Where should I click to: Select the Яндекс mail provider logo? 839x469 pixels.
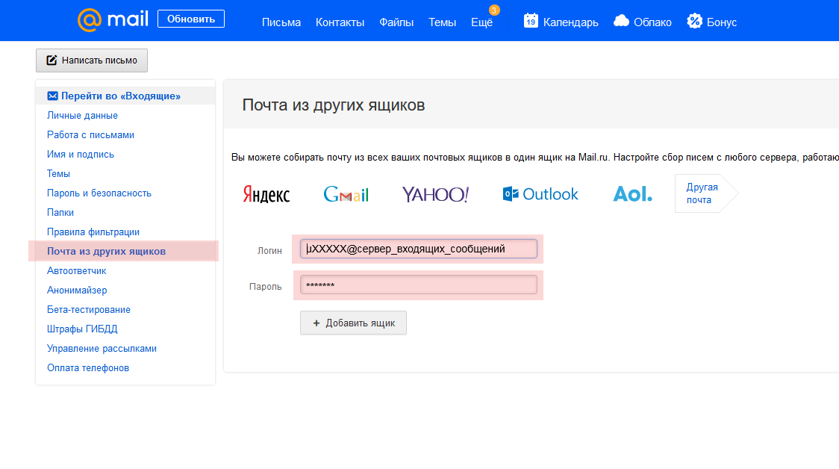[x=266, y=194]
